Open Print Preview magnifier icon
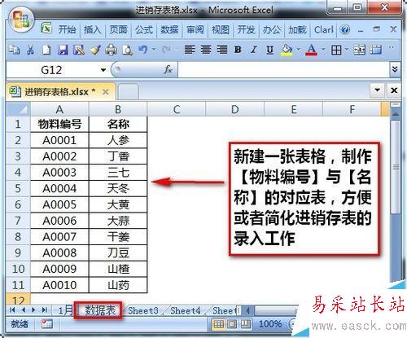 tap(127, 50)
